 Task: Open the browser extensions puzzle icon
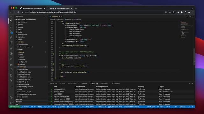178,12
